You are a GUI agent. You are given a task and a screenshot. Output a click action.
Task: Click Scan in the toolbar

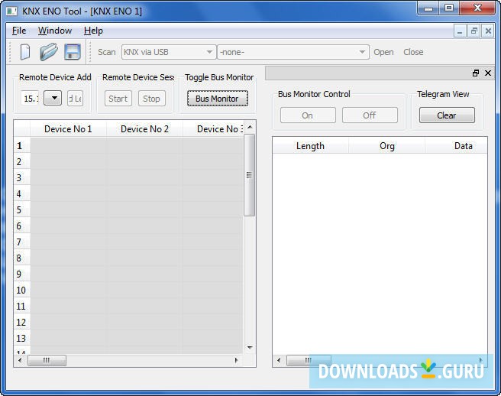(107, 52)
